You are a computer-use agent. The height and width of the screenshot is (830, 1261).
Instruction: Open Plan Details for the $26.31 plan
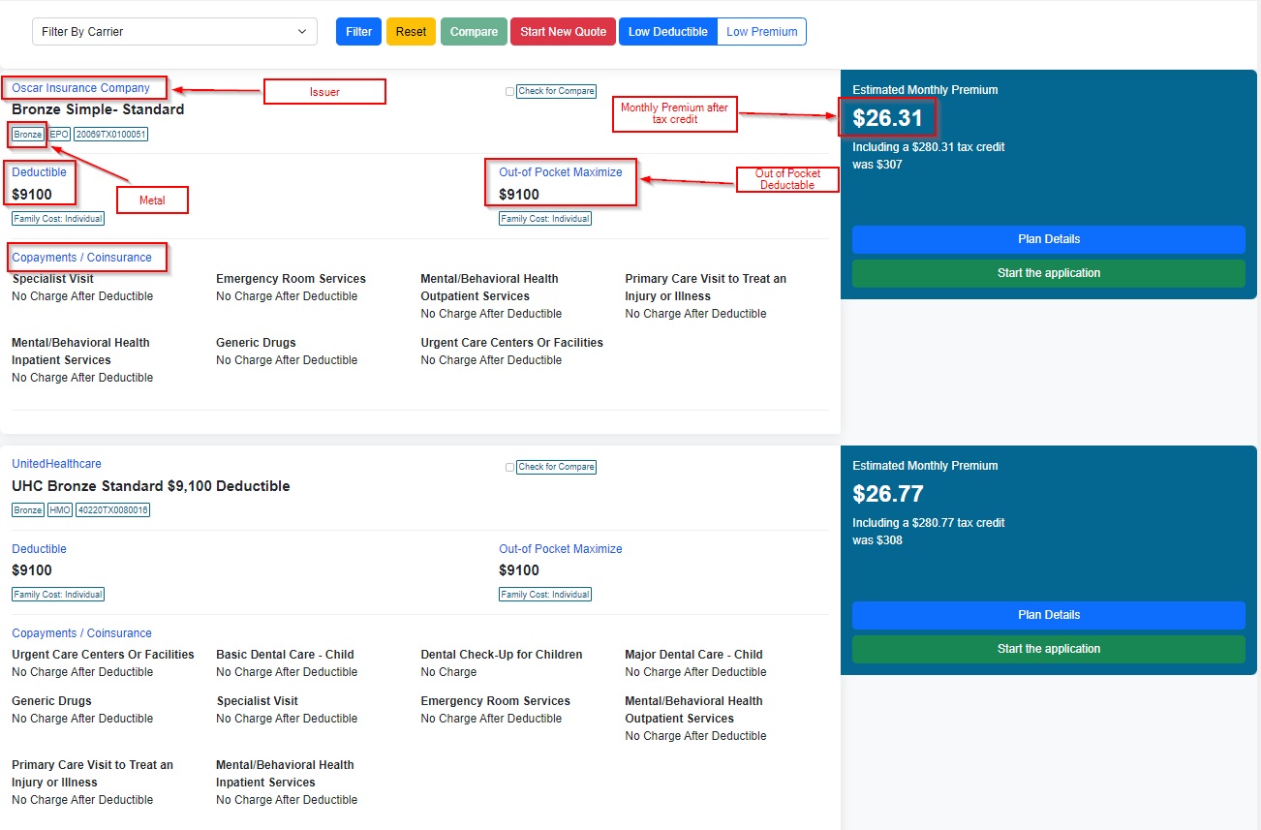pos(1049,239)
